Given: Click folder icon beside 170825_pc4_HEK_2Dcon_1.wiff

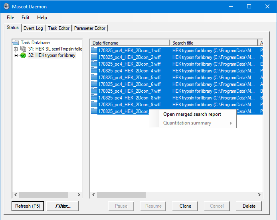Looking at the screenshot, I should coord(94,51).
